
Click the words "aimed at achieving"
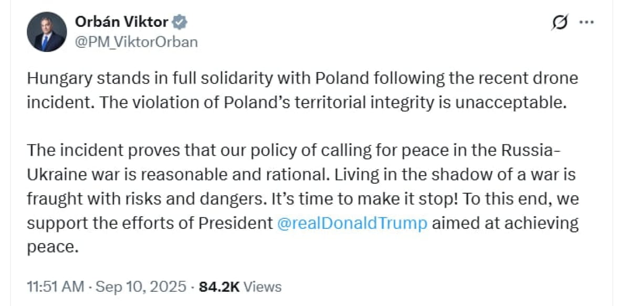506,223
